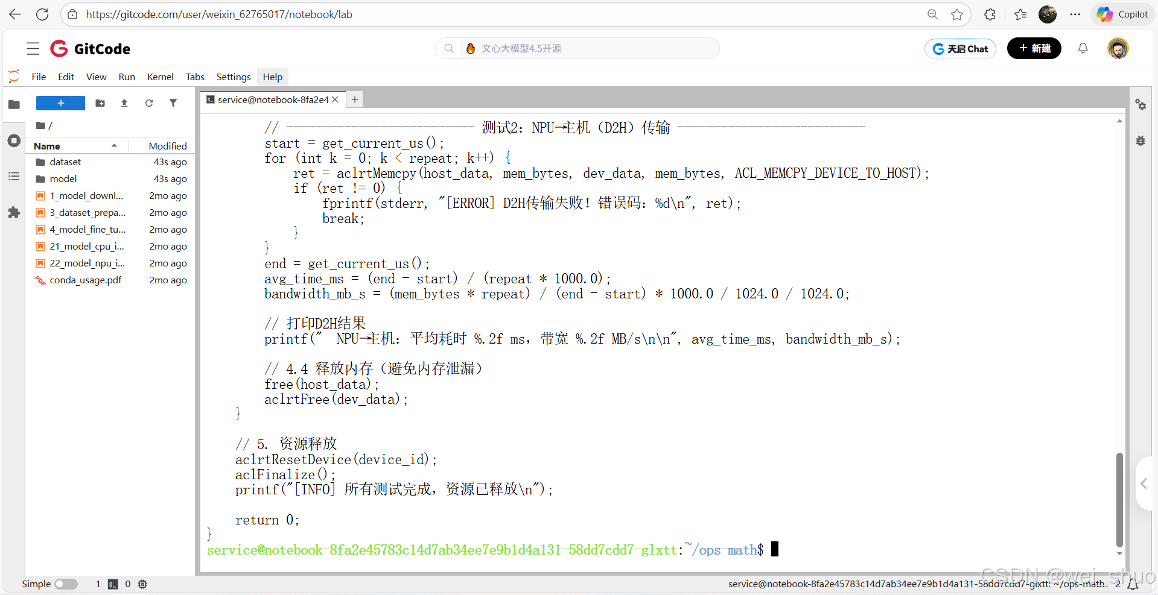1158x595 pixels.
Task: Open the Settings menu
Action: [x=234, y=77]
